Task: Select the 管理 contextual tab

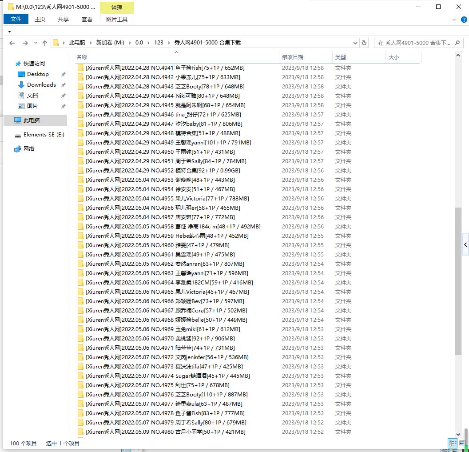Action: 117,8
